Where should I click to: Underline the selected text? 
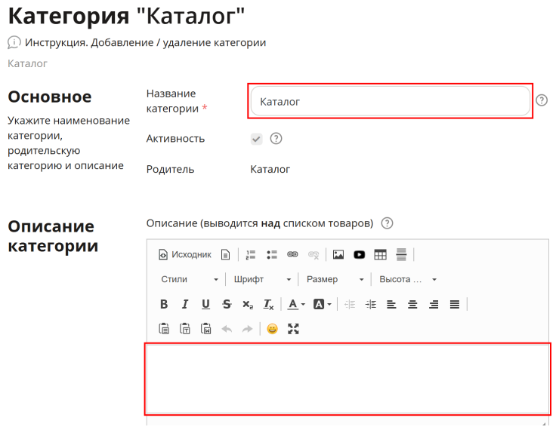[x=205, y=305]
